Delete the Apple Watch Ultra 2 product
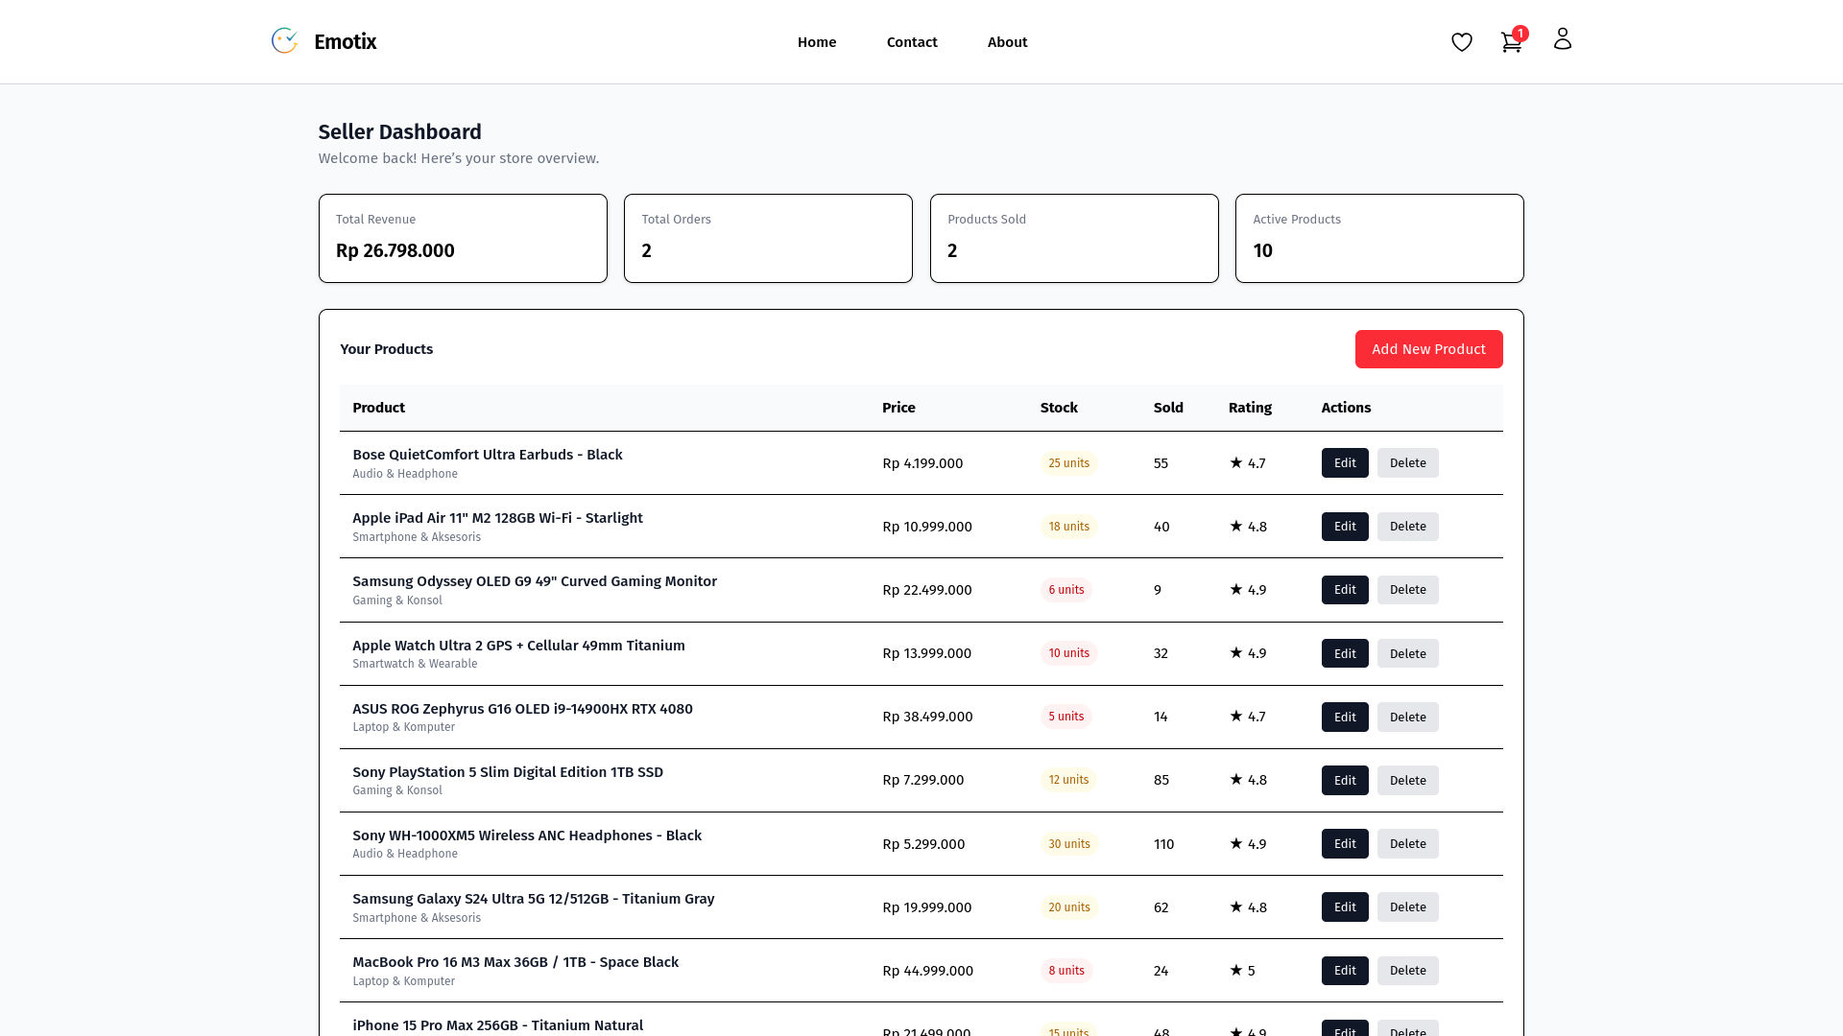 pyautogui.click(x=1408, y=653)
